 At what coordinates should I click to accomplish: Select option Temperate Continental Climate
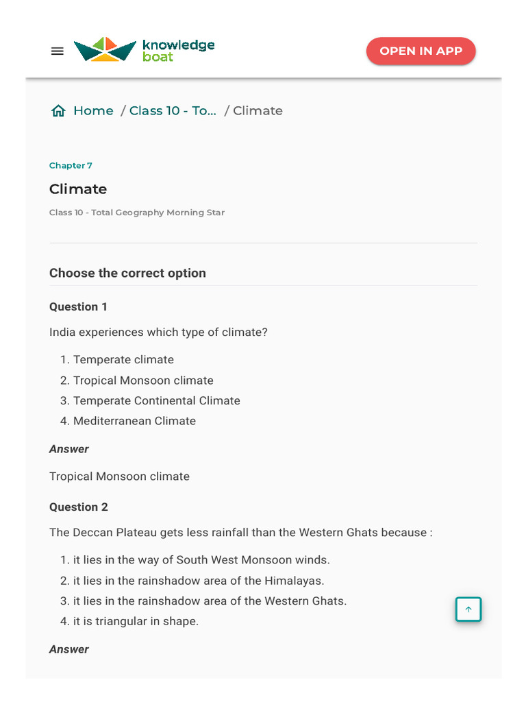click(156, 401)
